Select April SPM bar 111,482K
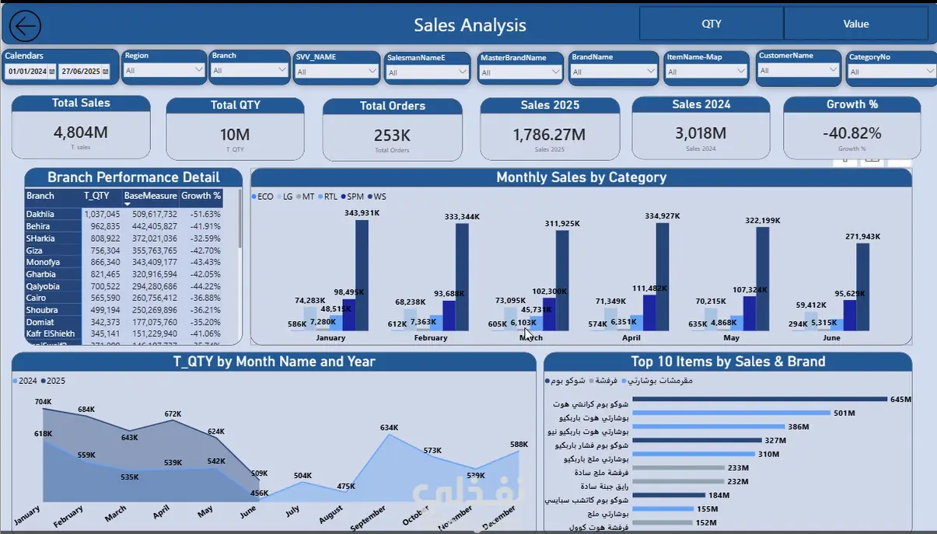This screenshot has width=937, height=534. click(649, 313)
